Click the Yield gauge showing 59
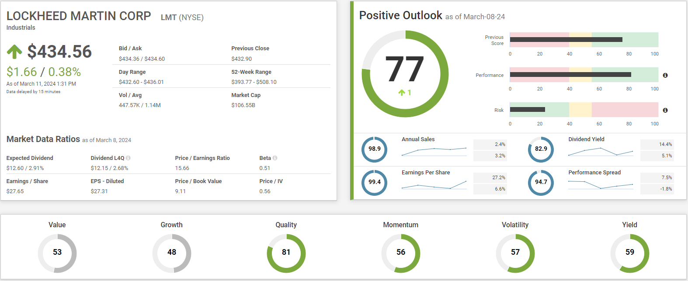The image size is (688, 281). click(x=630, y=253)
